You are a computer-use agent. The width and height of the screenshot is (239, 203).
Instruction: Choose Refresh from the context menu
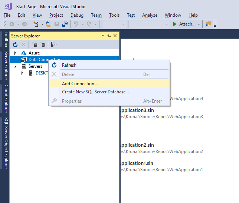[x=109, y=65]
